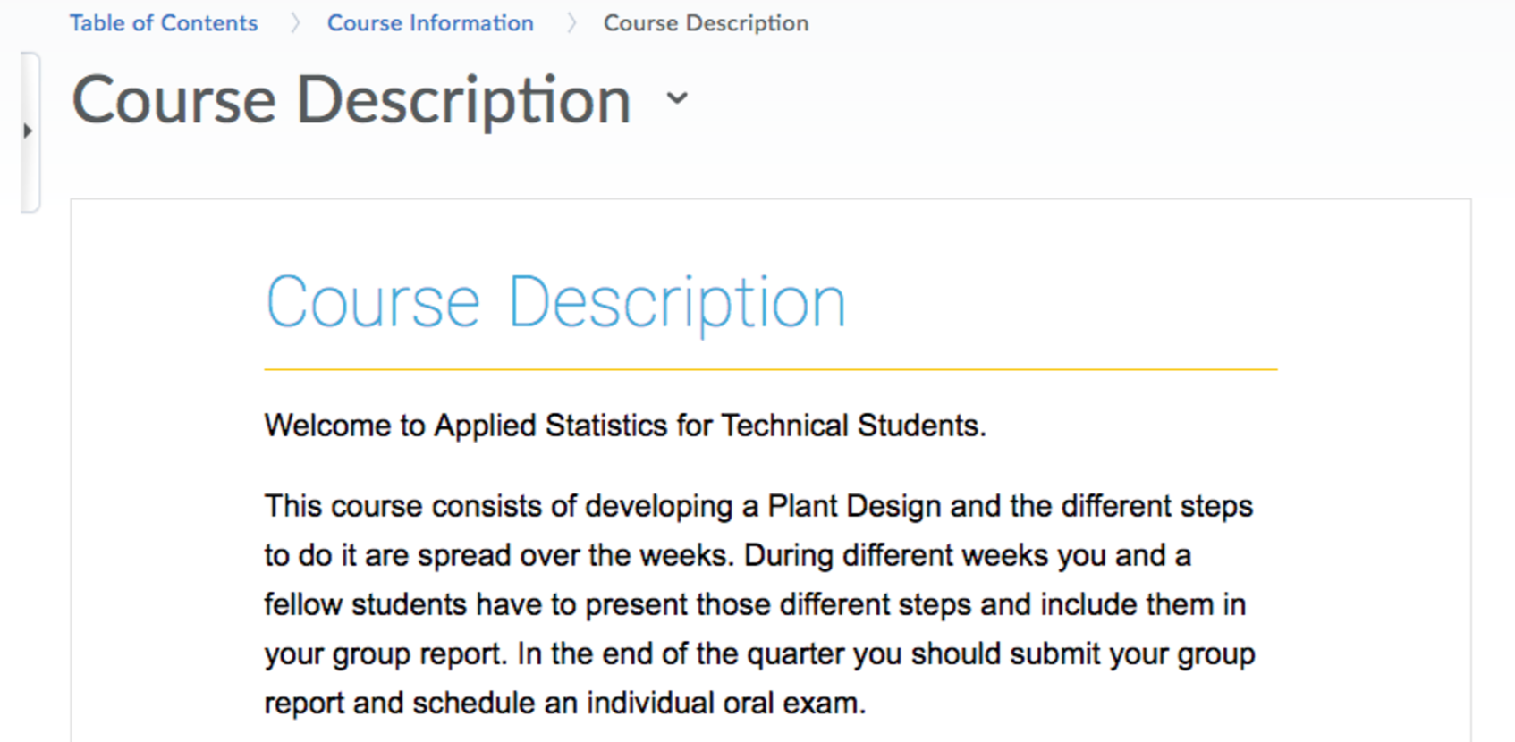This screenshot has height=742, width=1515.
Task: Click the Course Description breadcrumb item
Action: pos(706,23)
